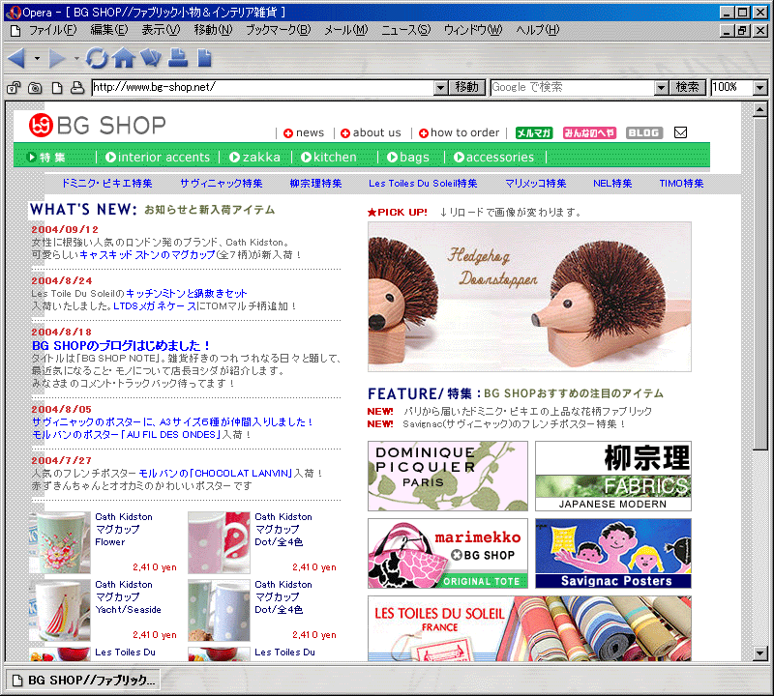The width and height of the screenshot is (774, 696).
Task: Open a new page with the blank document icon
Action: [x=204, y=58]
